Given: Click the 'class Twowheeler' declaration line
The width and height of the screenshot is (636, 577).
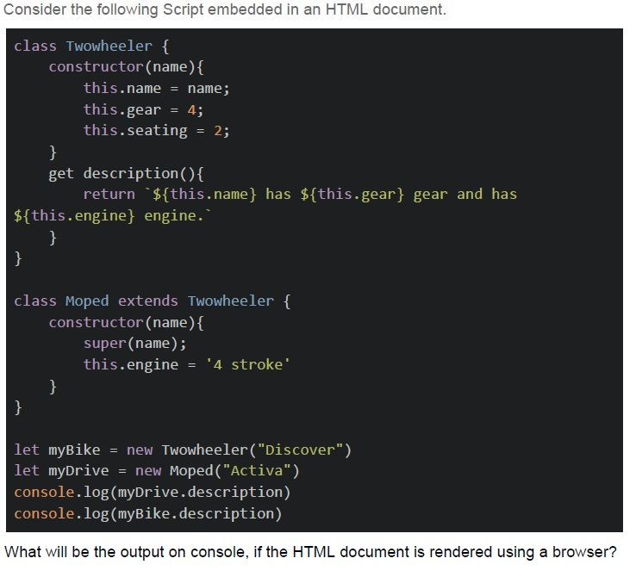Looking at the screenshot, I should click(x=91, y=47).
